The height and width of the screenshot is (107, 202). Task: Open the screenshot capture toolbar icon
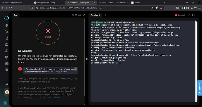tap(177, 8)
